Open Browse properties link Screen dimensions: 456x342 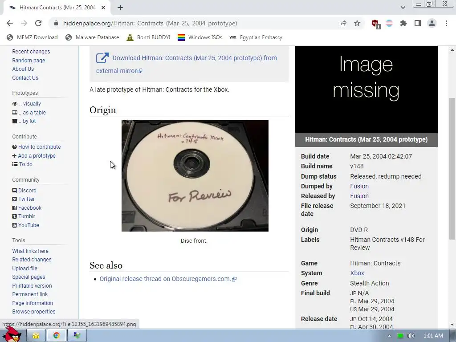(x=34, y=311)
